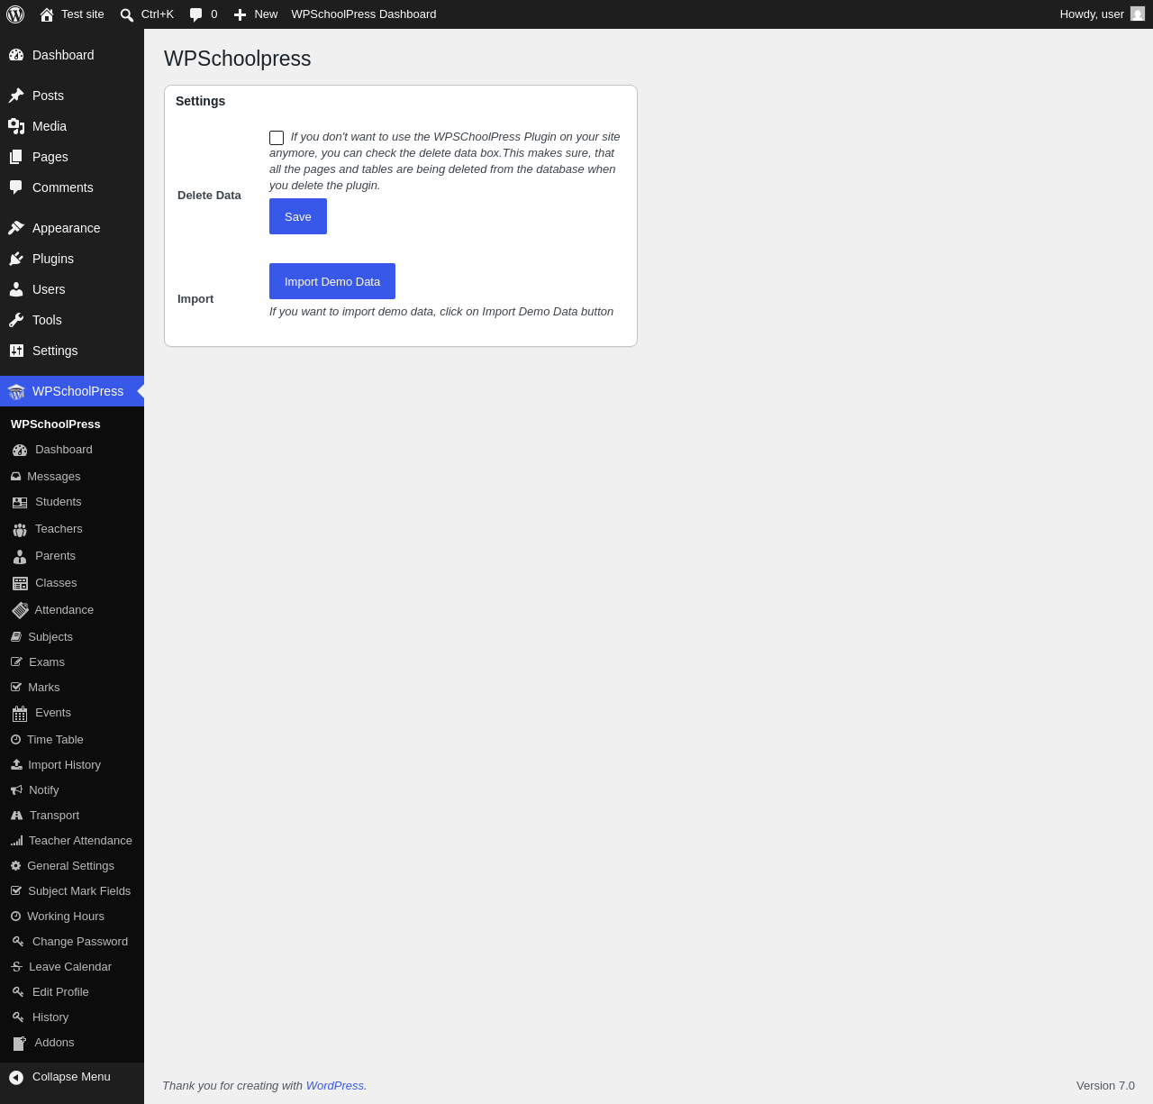Click the Dashboard gauge icon in main sidebar
Image resolution: width=1153 pixels, height=1104 pixels.
16,55
